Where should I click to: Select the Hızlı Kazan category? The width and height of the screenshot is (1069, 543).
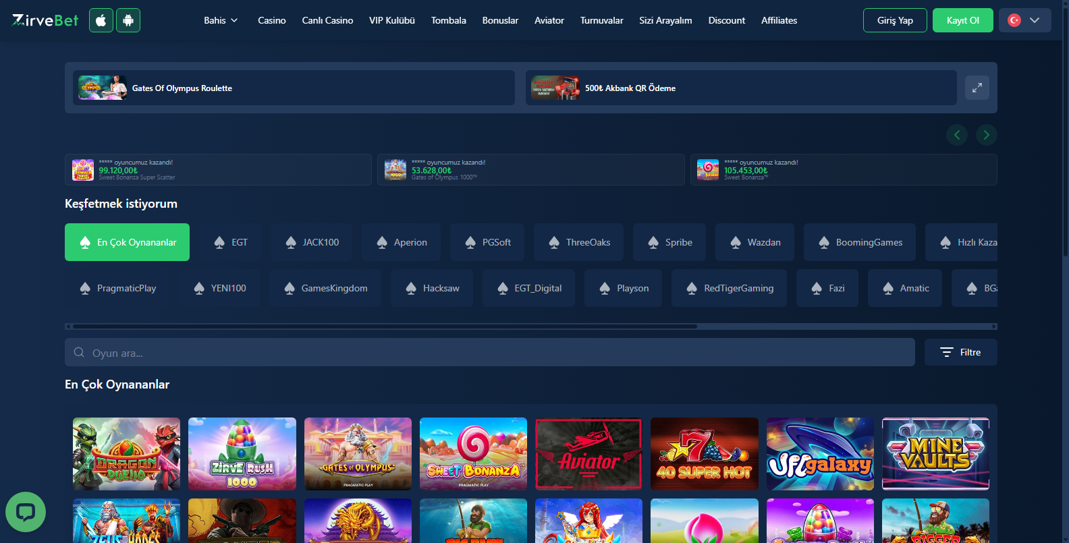962,242
